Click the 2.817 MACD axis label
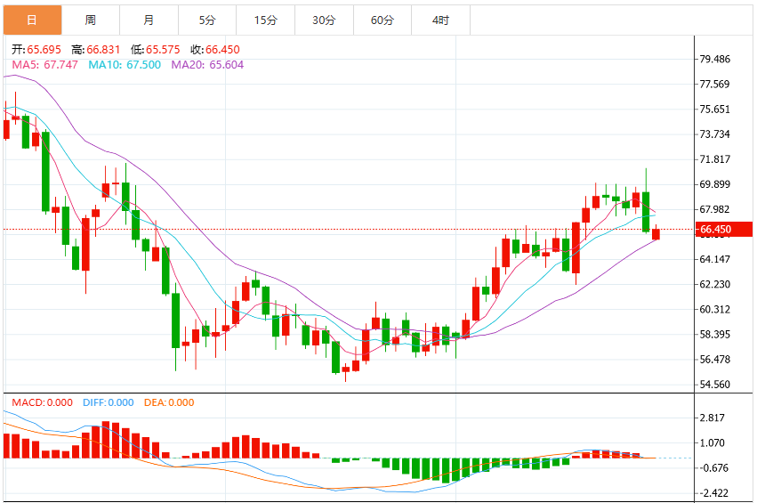The image size is (757, 503). 713,418
